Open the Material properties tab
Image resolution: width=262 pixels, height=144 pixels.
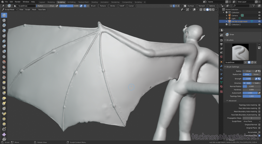[x=221, y=87]
